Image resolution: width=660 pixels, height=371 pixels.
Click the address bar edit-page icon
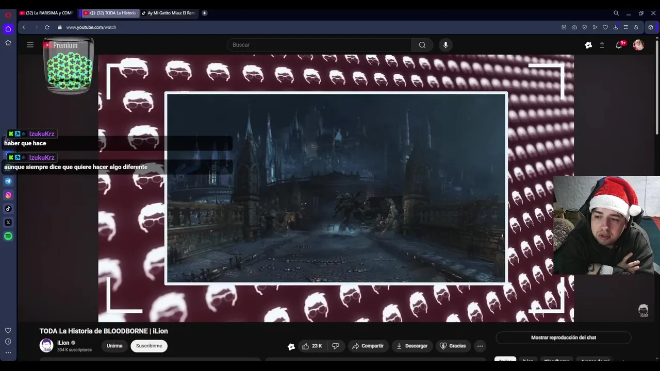pos(564,27)
